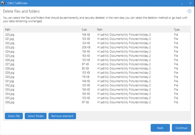This screenshot has width=195, height=135.
Task: Select file 025.jpg in the list
Action: [97, 56]
